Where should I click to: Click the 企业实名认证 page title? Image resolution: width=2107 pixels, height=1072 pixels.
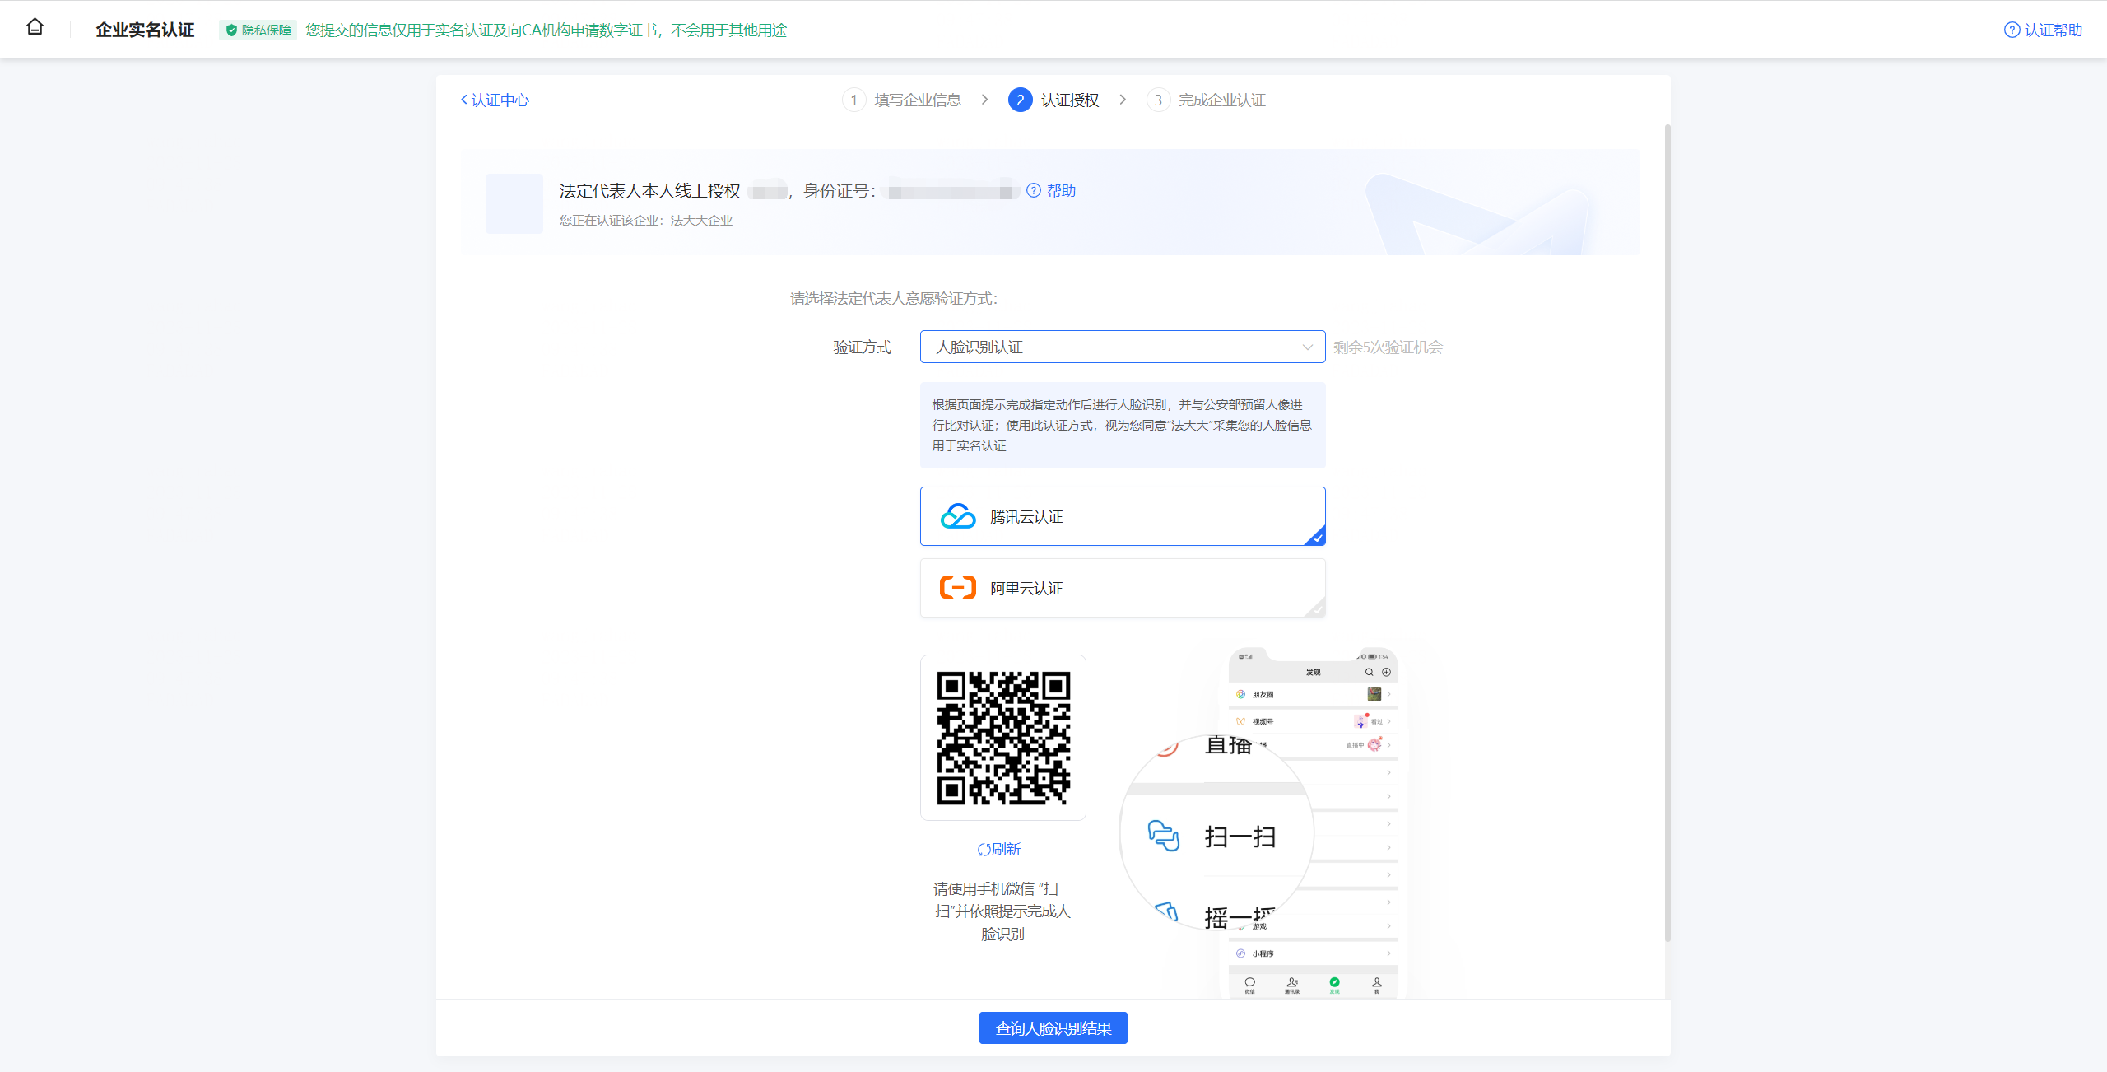click(145, 30)
